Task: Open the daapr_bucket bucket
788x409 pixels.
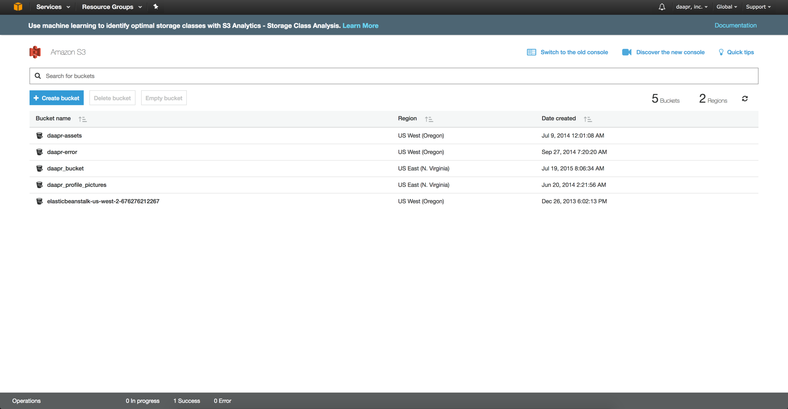Action: pos(65,168)
